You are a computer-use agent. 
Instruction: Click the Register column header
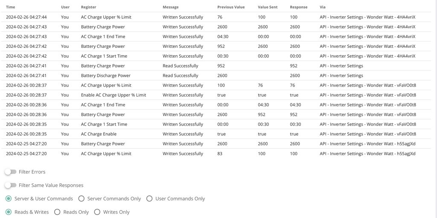(88, 7)
